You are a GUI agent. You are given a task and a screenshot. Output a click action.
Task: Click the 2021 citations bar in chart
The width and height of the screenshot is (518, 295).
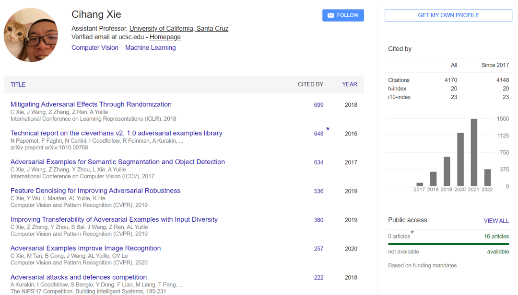click(x=474, y=152)
